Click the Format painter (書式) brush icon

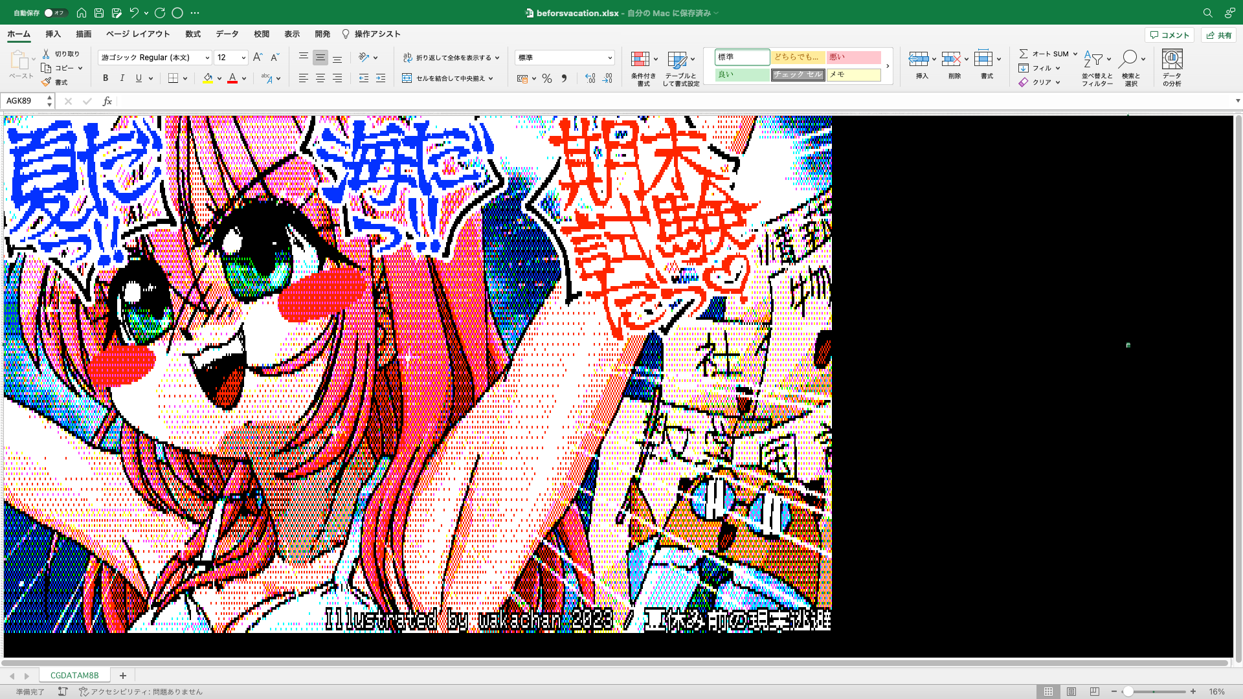point(46,82)
